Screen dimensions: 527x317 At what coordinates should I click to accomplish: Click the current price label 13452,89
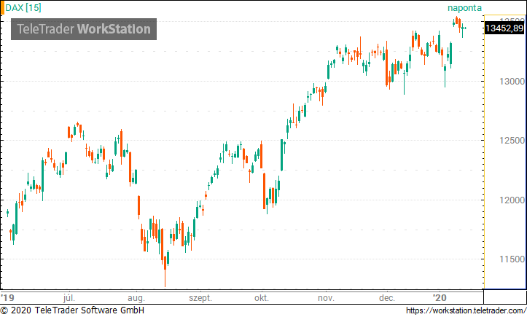504,28
